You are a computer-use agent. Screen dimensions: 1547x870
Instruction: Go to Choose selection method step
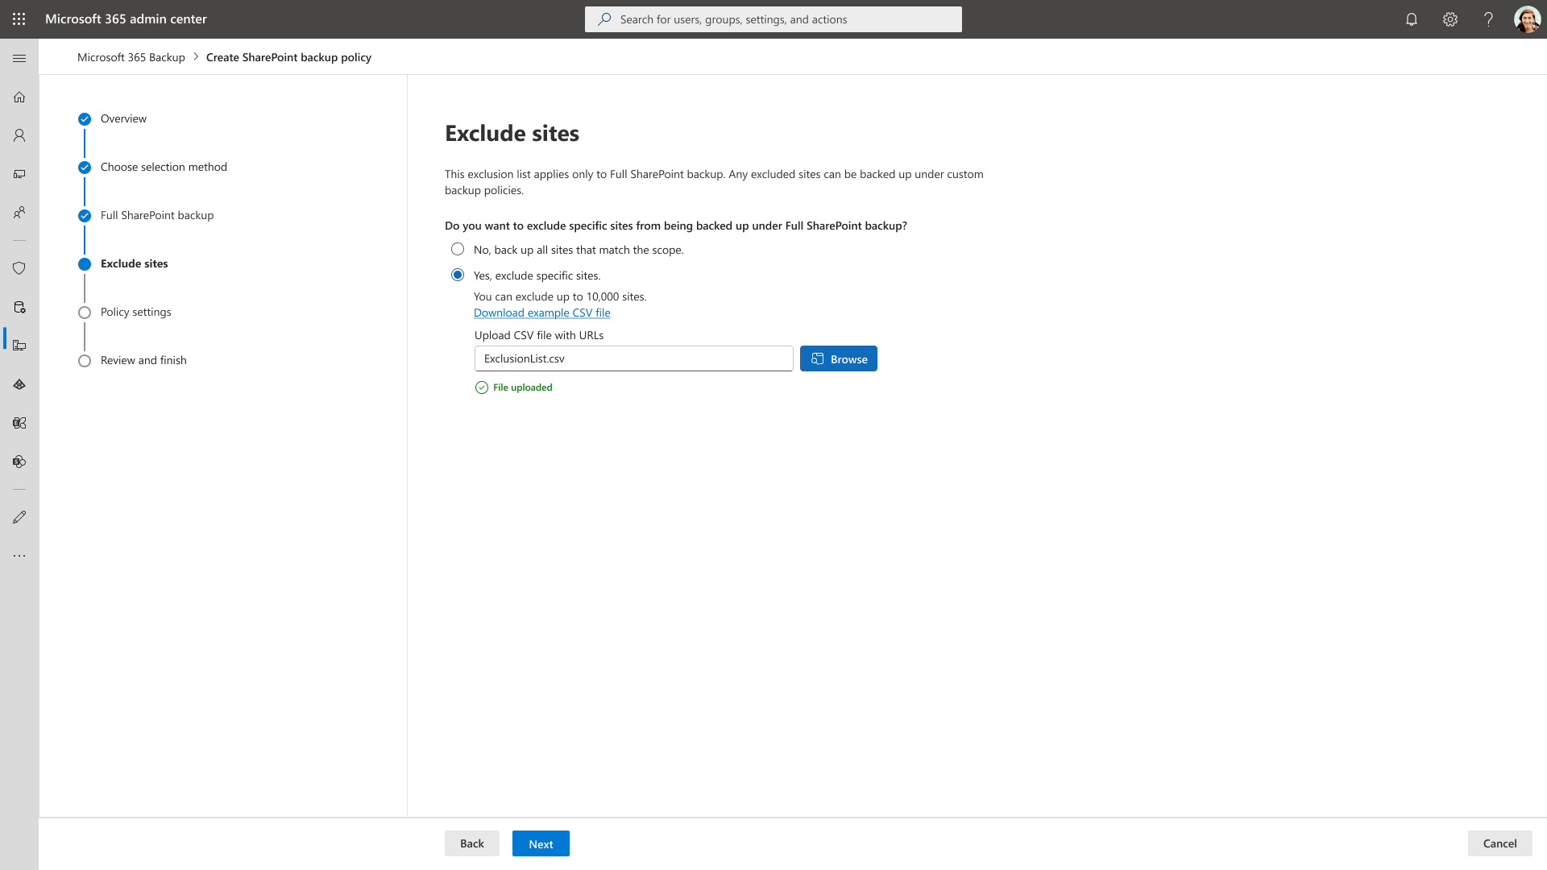(164, 168)
